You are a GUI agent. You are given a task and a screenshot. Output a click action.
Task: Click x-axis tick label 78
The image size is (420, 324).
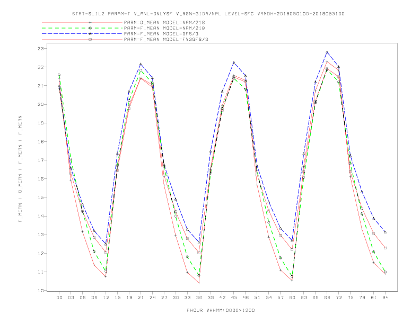pyautogui.click(x=362, y=298)
